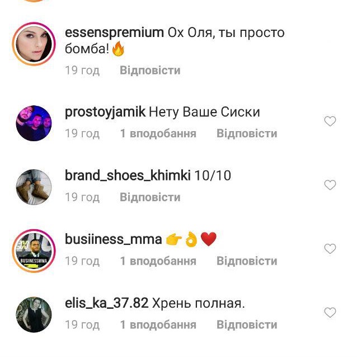Open brand_shoes_khimki avatar image
This screenshot has height=357, width=357.
click(34, 187)
